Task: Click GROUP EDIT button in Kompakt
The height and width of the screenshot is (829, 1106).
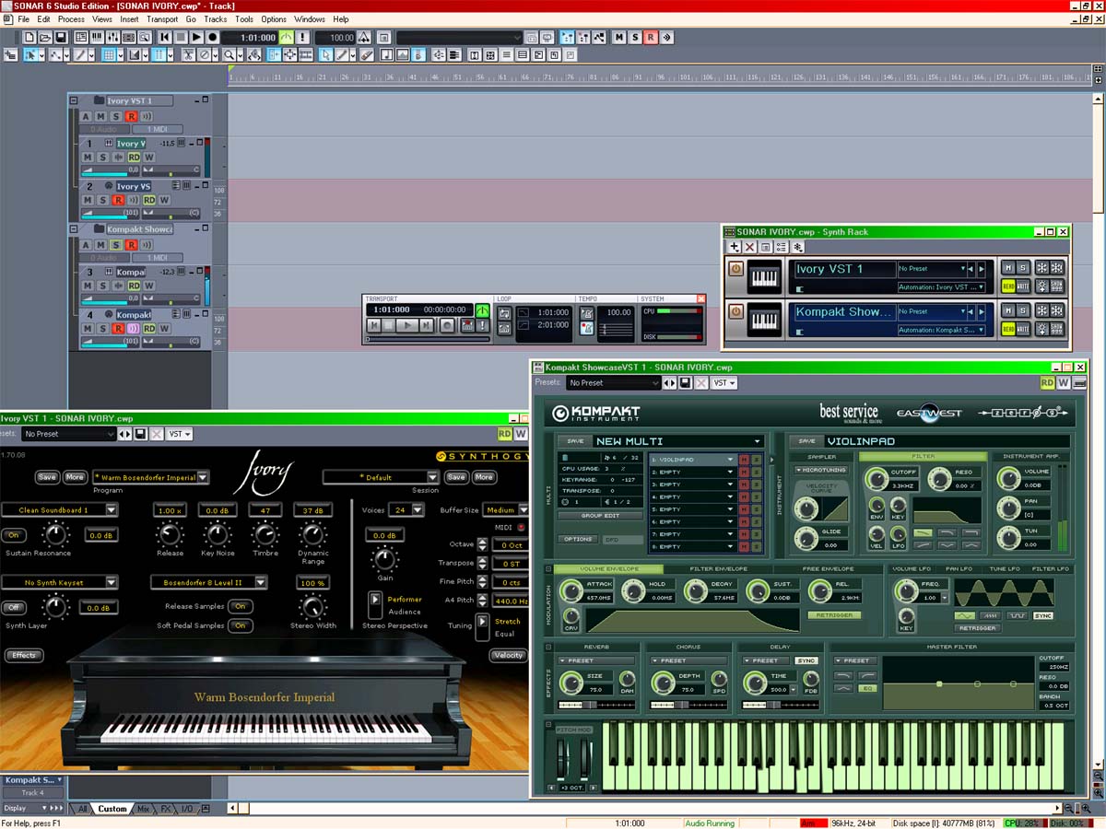Action: pos(600,516)
